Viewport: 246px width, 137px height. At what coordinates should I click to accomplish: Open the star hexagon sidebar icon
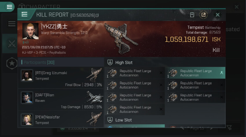pyautogui.click(x=12, y=63)
